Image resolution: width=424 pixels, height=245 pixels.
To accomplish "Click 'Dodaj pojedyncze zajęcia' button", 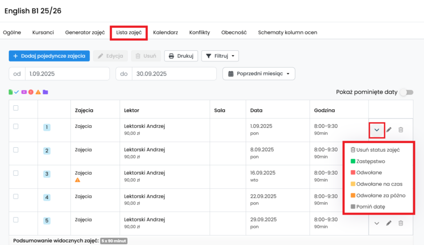I will pyautogui.click(x=49, y=56).
